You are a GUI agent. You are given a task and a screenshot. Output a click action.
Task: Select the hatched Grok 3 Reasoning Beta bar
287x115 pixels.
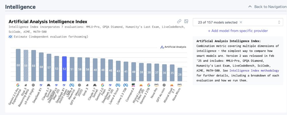26,66
